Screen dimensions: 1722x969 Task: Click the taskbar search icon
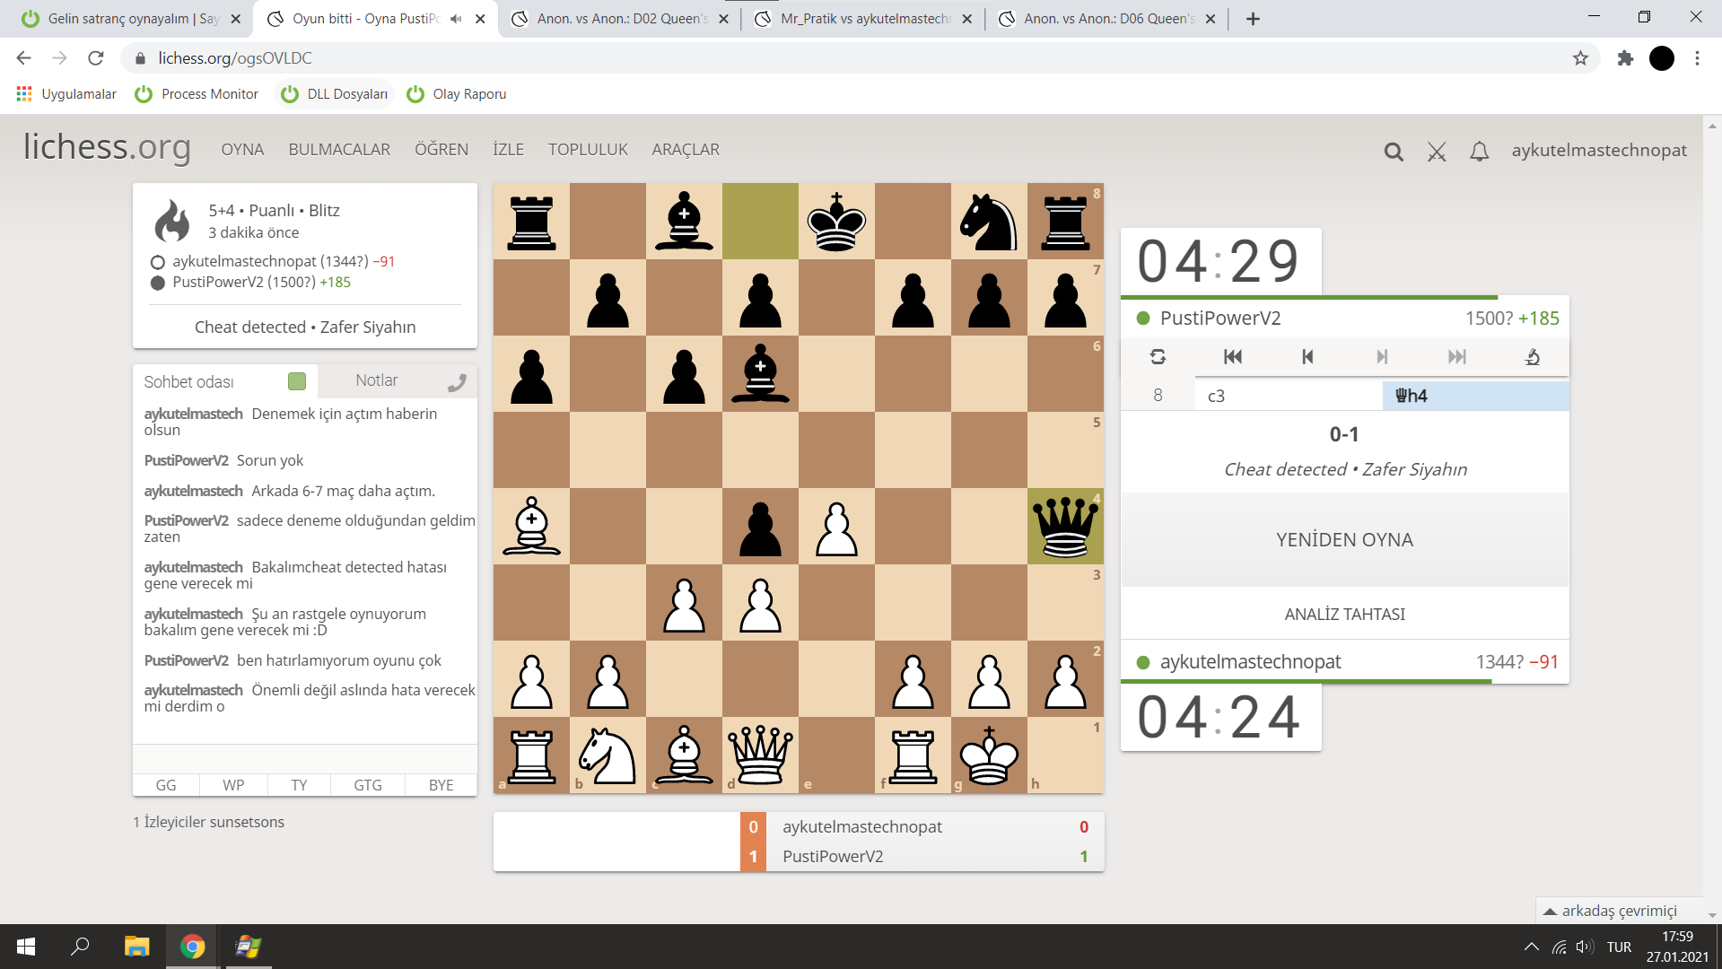(81, 947)
